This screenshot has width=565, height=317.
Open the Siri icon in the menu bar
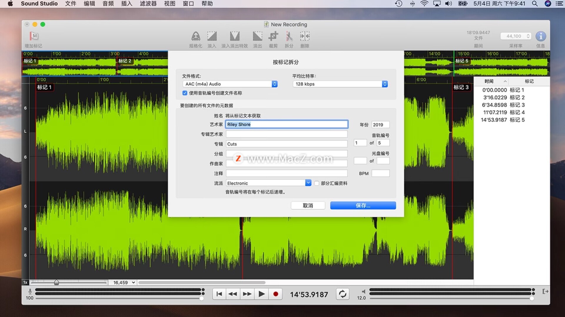pos(548,4)
